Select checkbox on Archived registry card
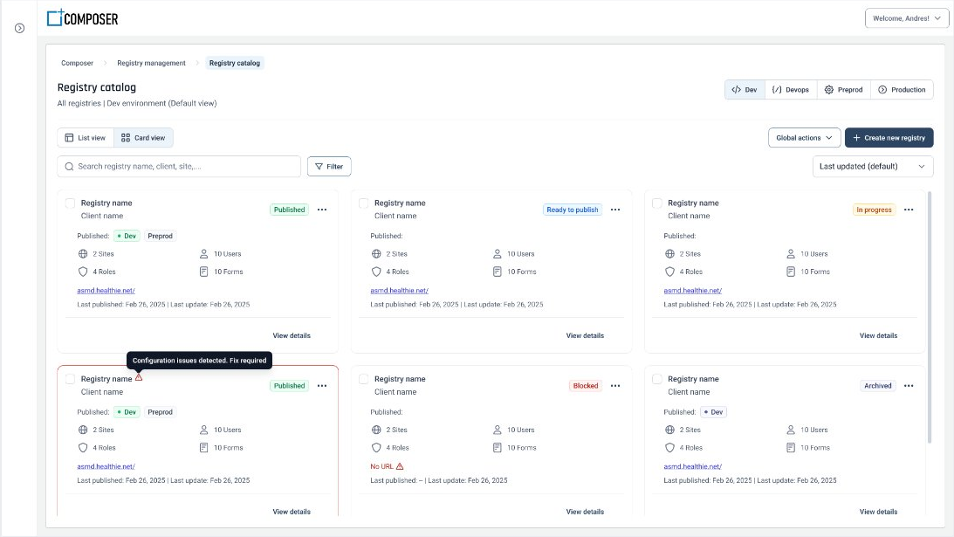This screenshot has width=954, height=537. pyautogui.click(x=656, y=379)
